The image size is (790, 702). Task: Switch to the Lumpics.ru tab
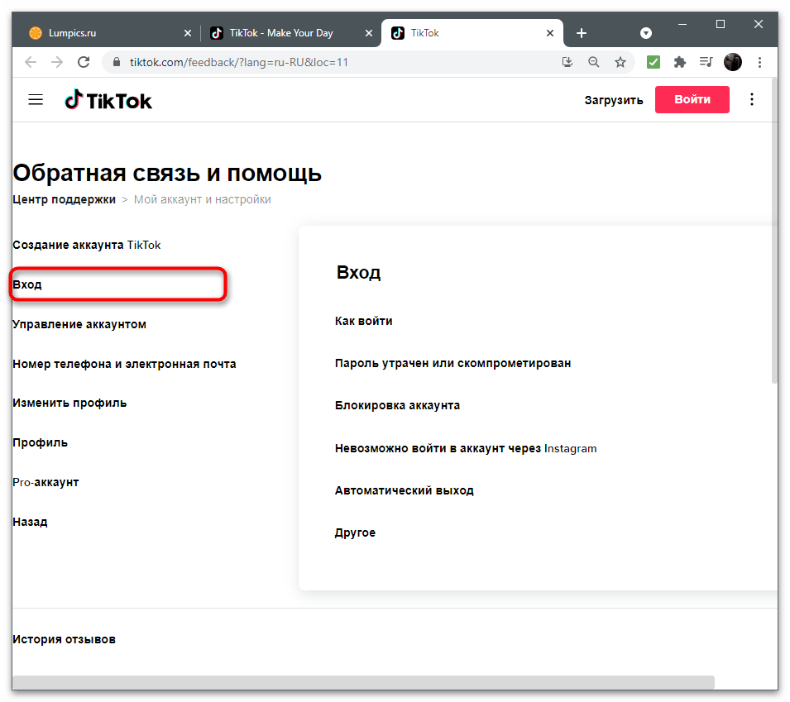click(x=111, y=33)
